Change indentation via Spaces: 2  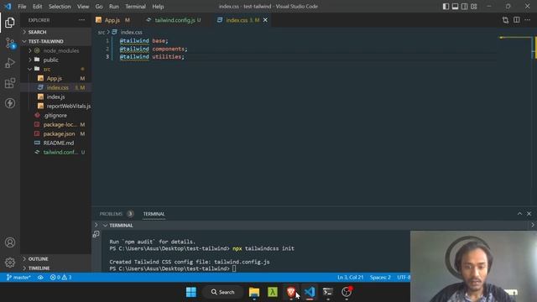(380, 278)
